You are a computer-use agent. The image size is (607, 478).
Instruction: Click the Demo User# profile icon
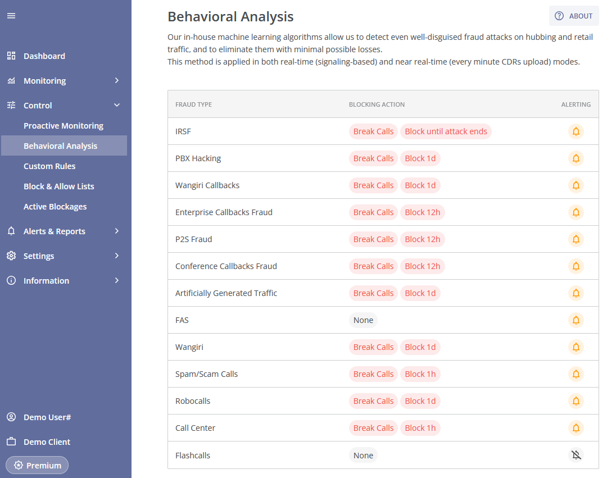coord(11,417)
